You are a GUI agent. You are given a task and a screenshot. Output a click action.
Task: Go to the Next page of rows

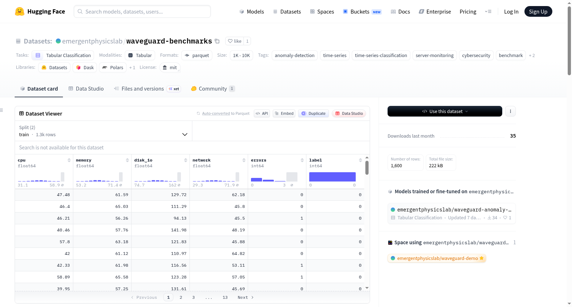click(246, 297)
